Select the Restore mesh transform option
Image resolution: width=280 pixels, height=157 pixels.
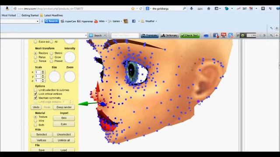(35, 53)
